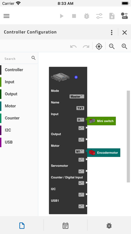The height and width of the screenshot is (234, 131).
Task: Click the Encodermotor block
Action: point(104,153)
